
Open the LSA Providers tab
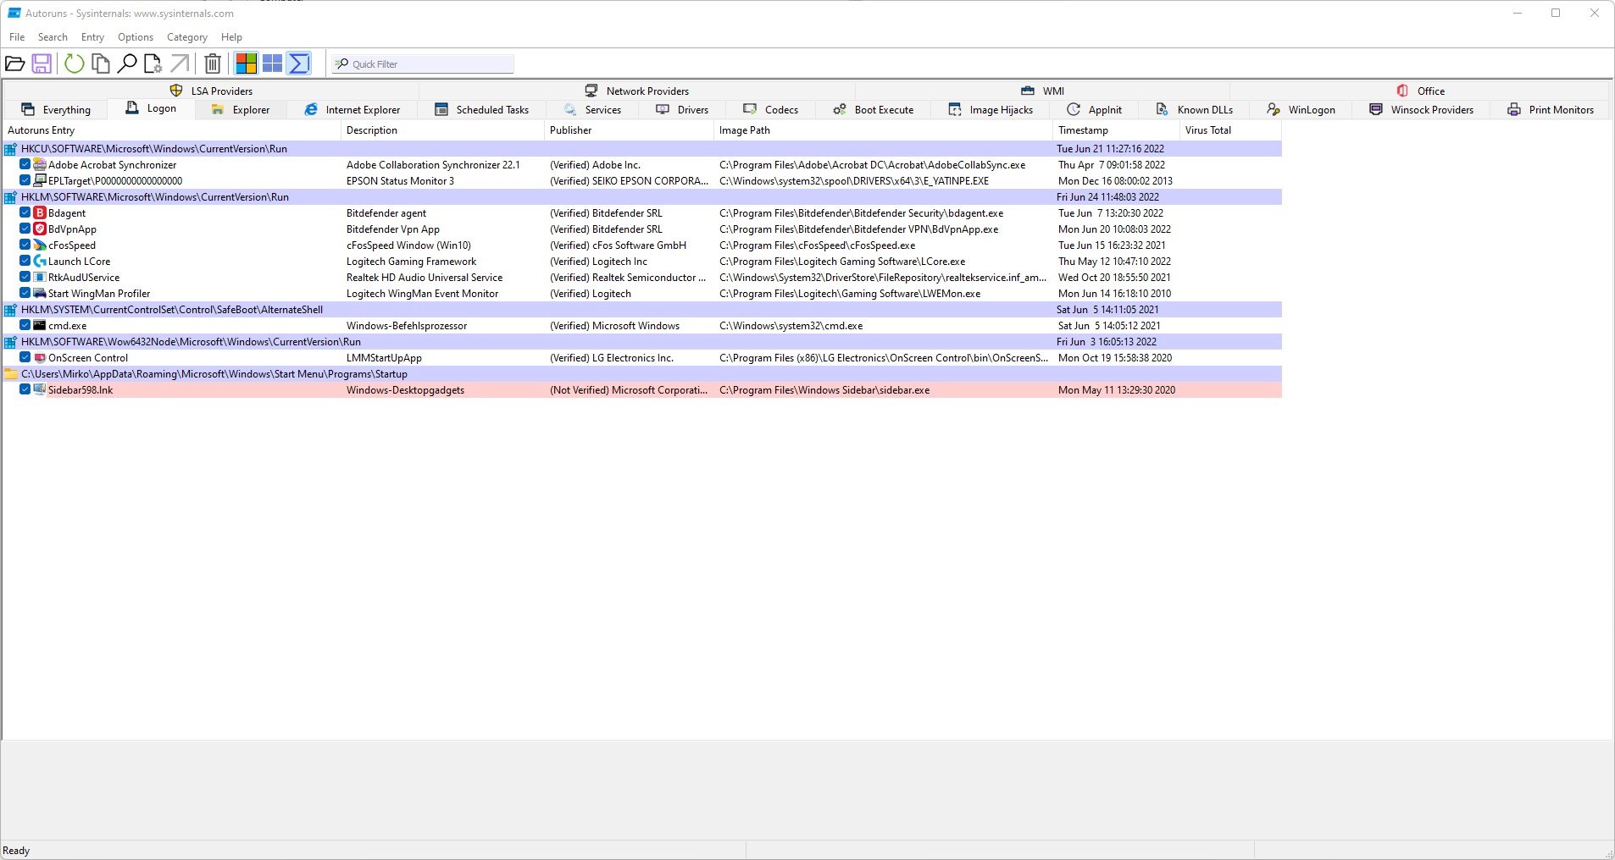[212, 91]
